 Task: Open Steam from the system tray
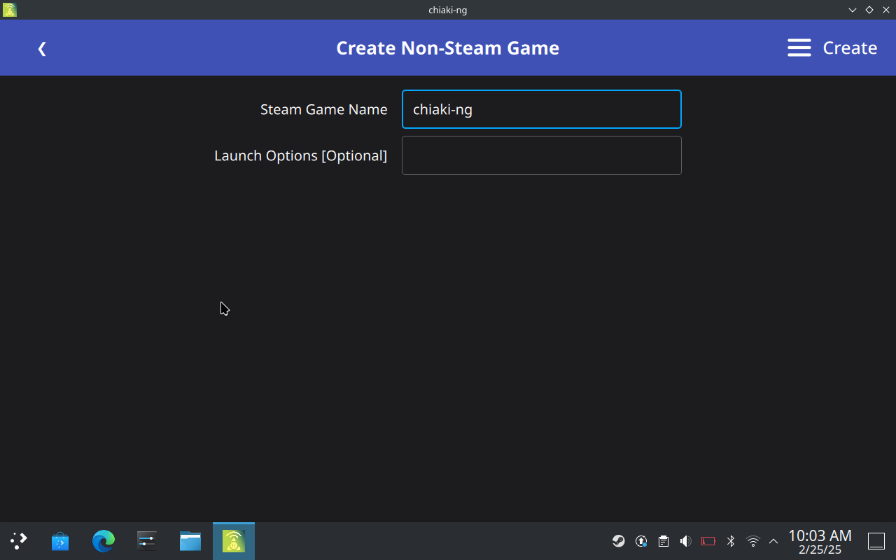[x=619, y=540]
